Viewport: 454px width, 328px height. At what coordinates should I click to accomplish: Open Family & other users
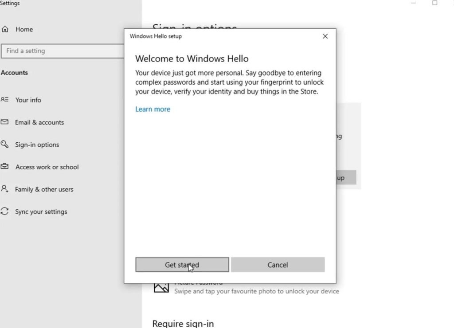(44, 189)
